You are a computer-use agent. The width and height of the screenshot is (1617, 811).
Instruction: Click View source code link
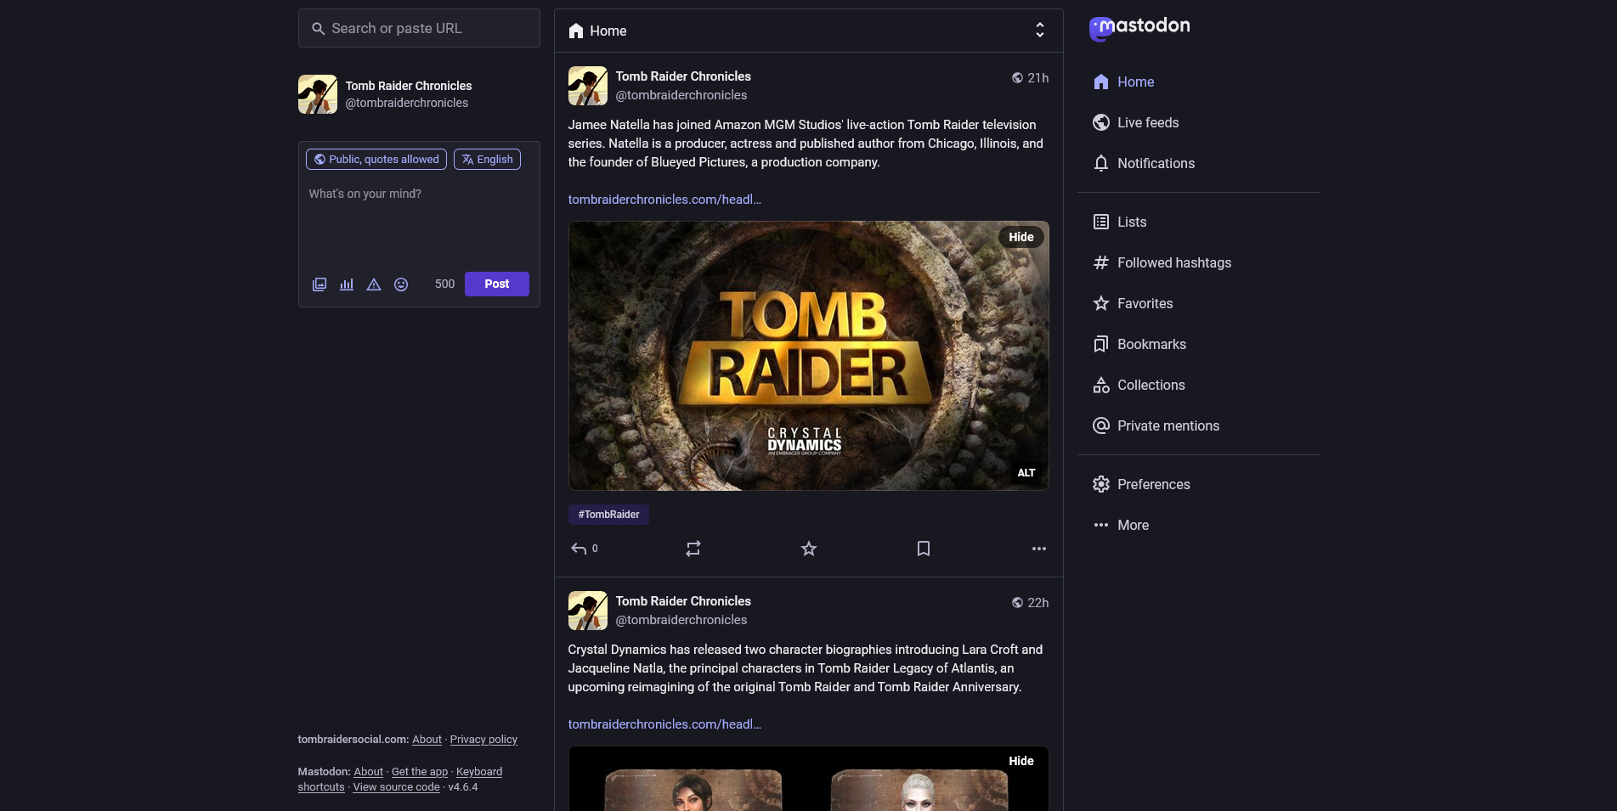[x=396, y=787]
